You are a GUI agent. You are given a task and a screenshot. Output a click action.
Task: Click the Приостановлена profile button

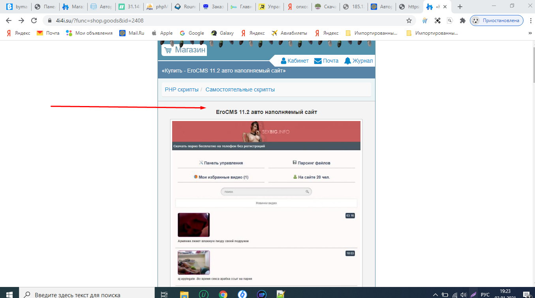pos(496,20)
